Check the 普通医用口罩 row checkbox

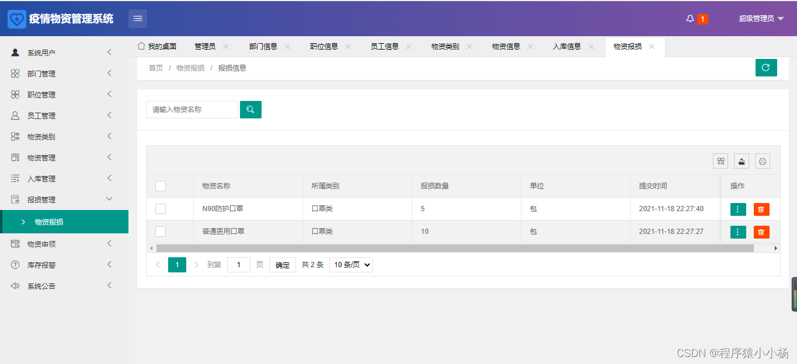[161, 232]
